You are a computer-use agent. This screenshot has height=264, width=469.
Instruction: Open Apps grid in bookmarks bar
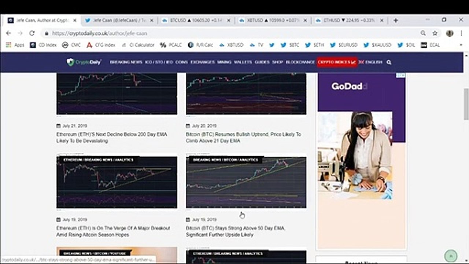15,45
